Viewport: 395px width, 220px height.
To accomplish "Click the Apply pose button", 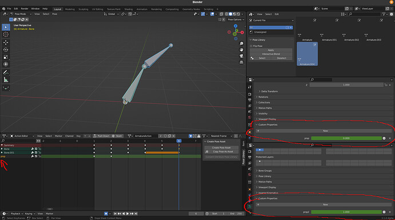I will (x=271, y=50).
